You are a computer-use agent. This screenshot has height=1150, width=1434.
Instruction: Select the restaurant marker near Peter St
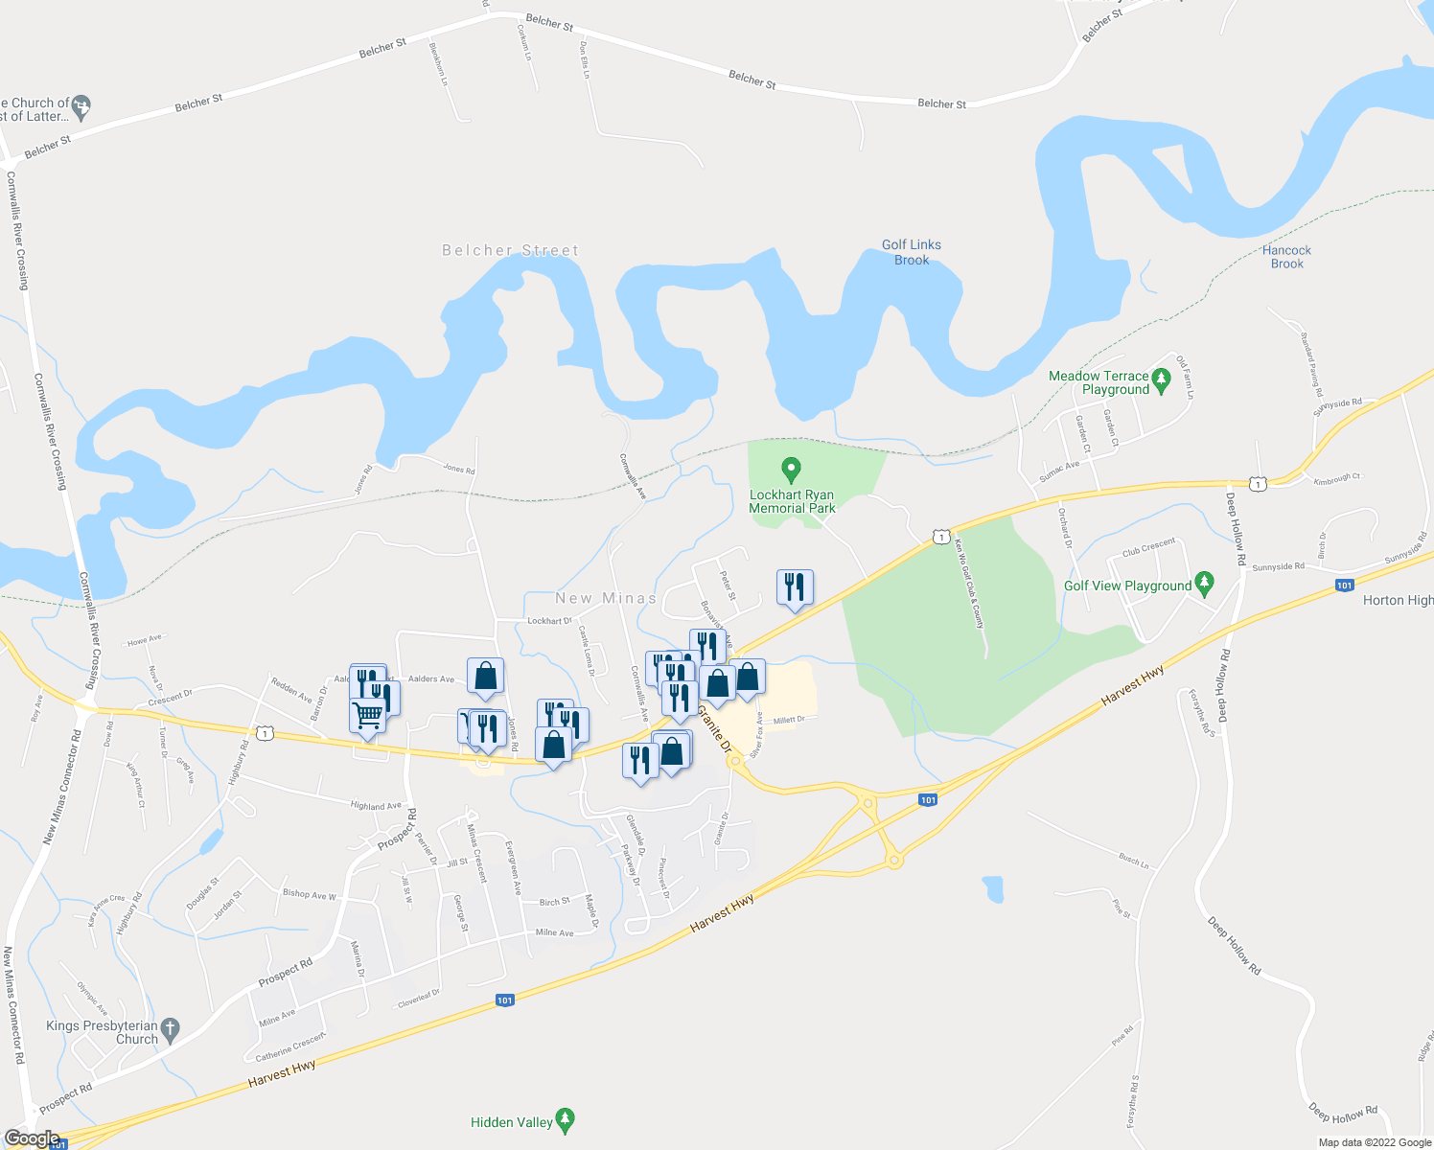pos(795,588)
